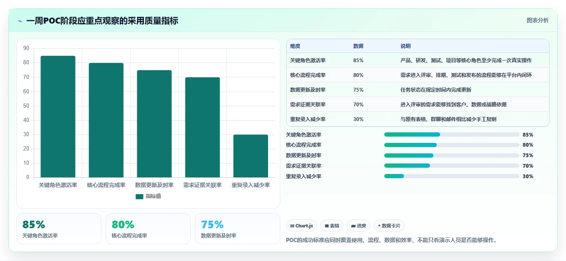Click the description starting 需求进入评审、排期
This screenshot has width=566, height=261.
coord(466,75)
